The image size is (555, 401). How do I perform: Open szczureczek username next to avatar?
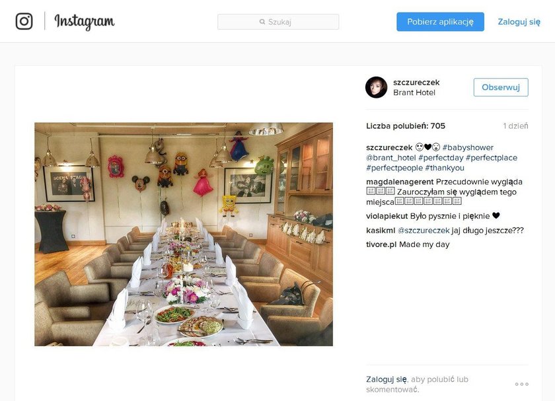(x=416, y=83)
